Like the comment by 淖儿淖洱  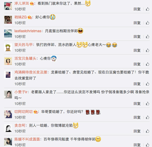147,9
